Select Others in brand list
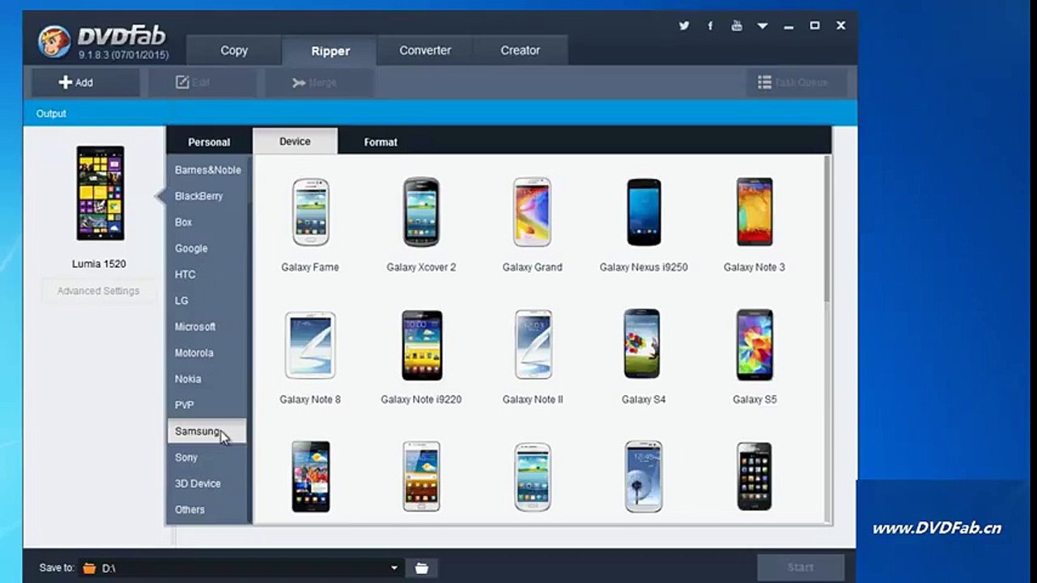This screenshot has height=583, width=1037. [208, 509]
